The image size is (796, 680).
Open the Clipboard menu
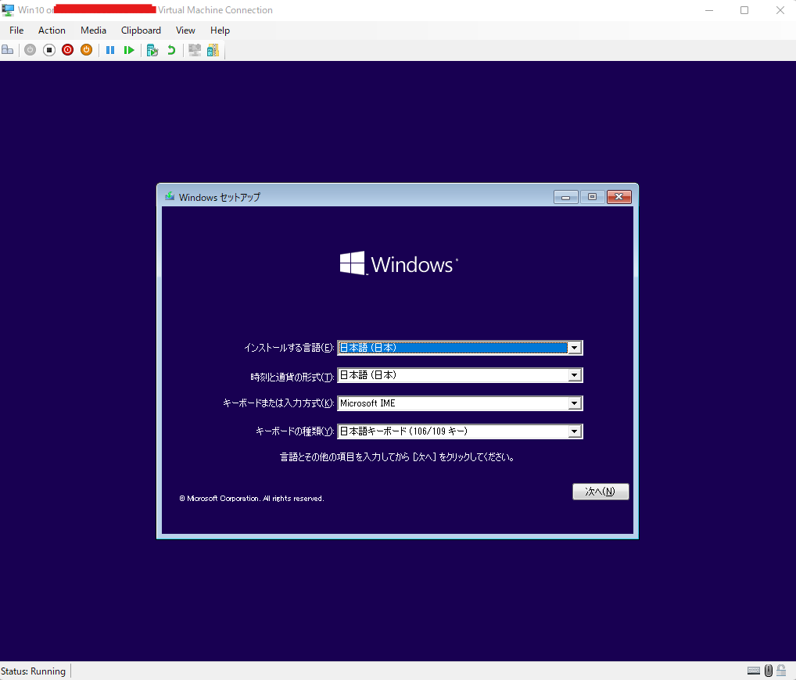point(141,30)
